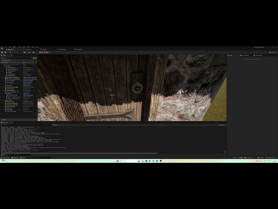Open the Output Log Settings button
The height and width of the screenshot is (209, 278).
coord(222,125)
